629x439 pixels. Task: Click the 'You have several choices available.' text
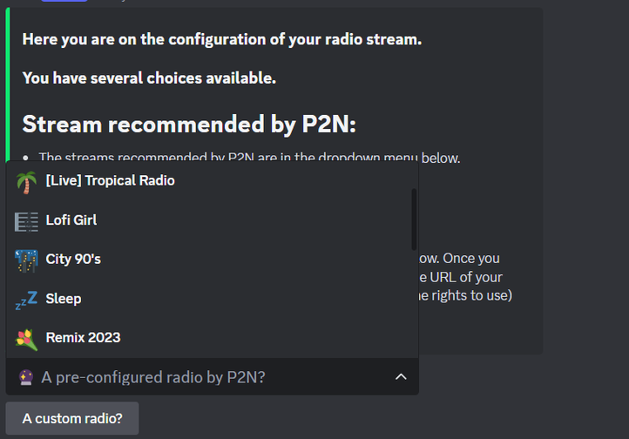(149, 78)
